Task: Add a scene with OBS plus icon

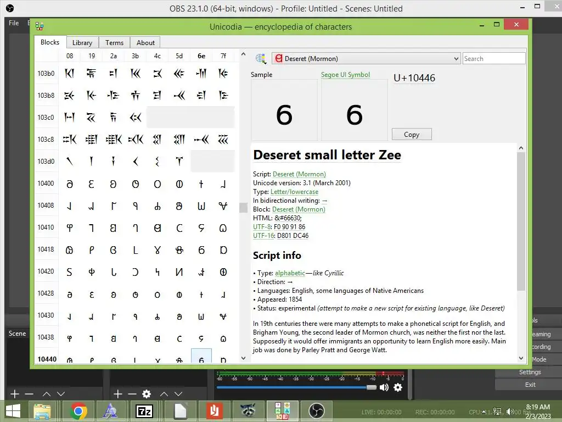Action: coord(14,394)
